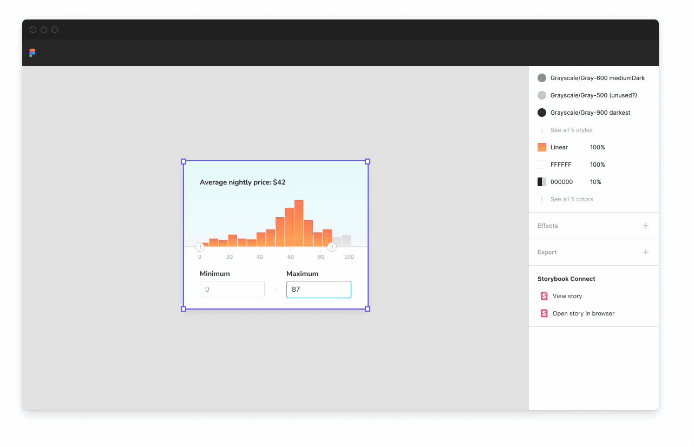Image resolution: width=694 pixels, height=447 pixels.
Task: Focus the Maximum price input field
Action: [319, 290]
